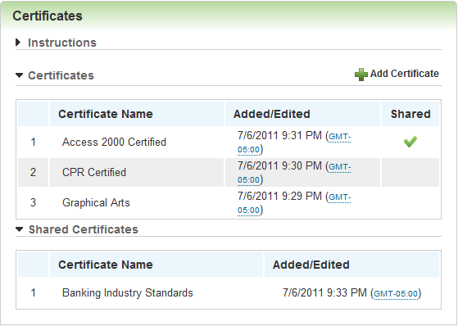Open the Banking Industry Standards certificate

coord(128,292)
